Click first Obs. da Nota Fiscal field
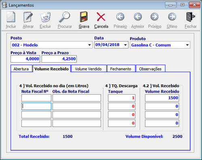202x160 pixels. point(77,98)
